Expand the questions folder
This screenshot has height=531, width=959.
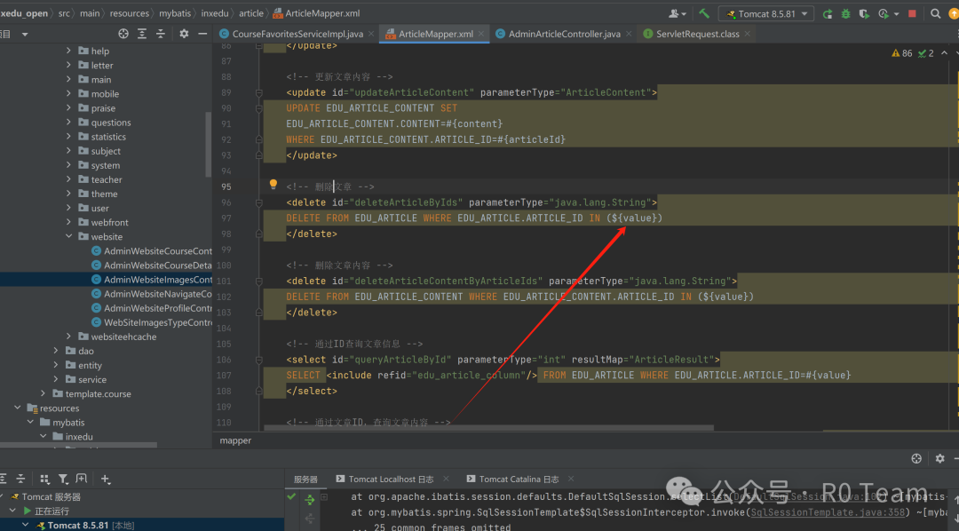tap(68, 123)
